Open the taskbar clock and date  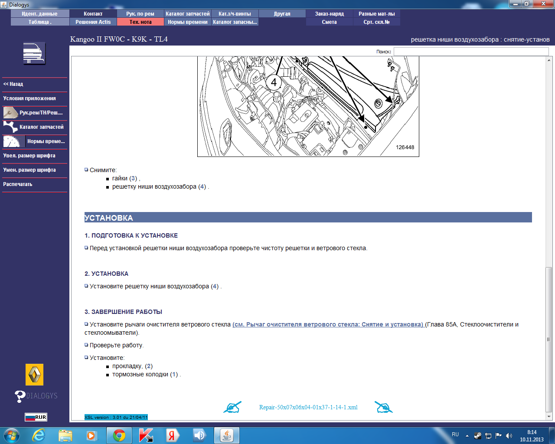[x=532, y=436]
